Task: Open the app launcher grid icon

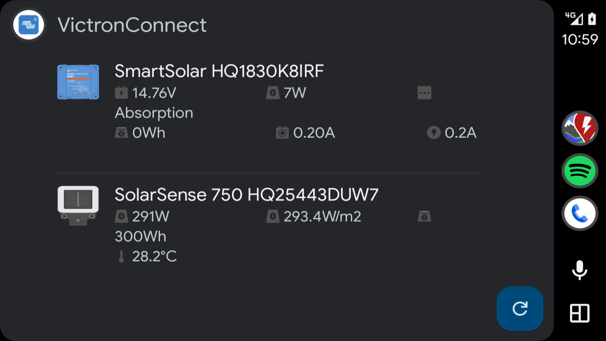Action: click(x=579, y=313)
